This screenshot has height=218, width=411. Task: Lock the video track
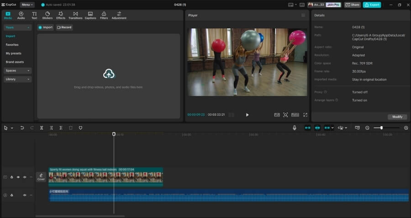(12, 177)
